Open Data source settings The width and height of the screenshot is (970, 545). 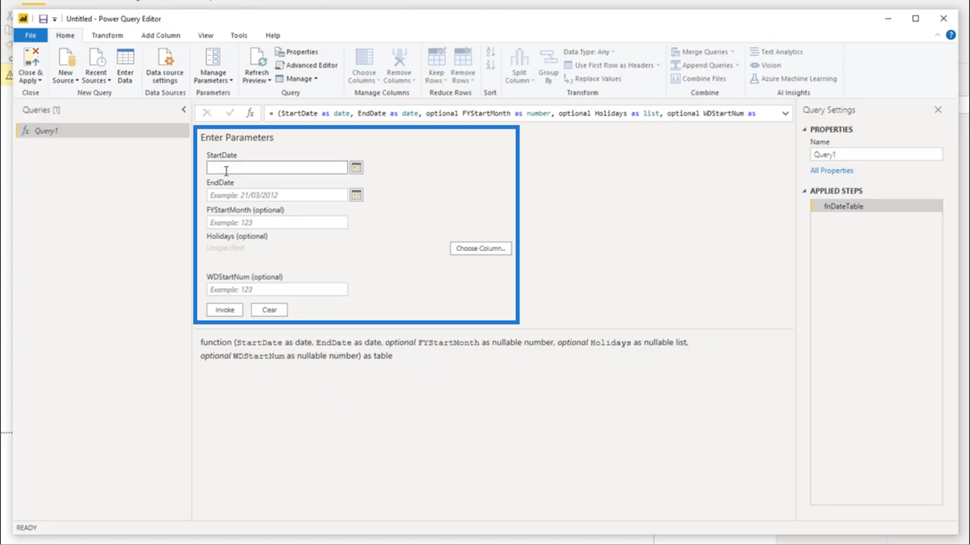click(165, 66)
